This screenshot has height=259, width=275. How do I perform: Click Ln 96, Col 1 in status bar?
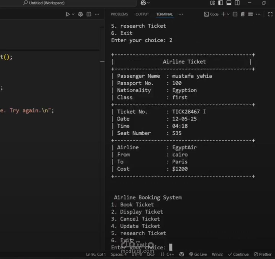(x=96, y=254)
